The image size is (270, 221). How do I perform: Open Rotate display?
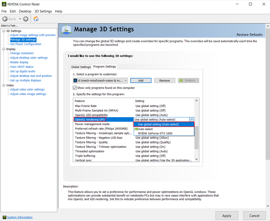19,62
